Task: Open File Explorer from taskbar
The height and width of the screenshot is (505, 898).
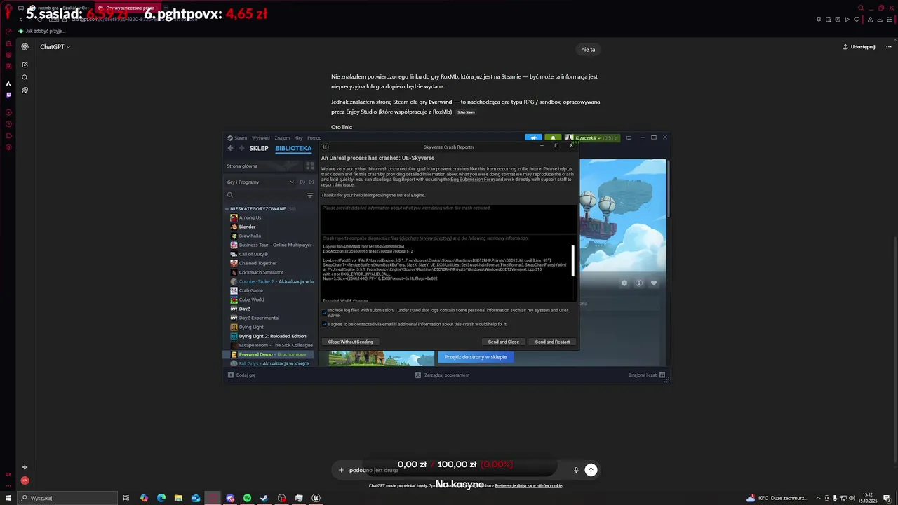Action: coord(178,498)
